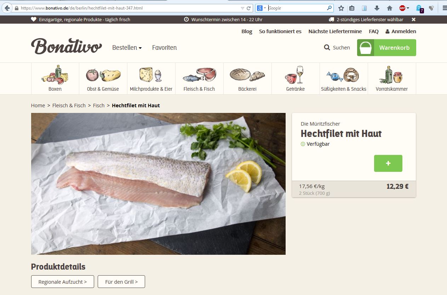Select the Boxen category
Screen dimensions: 447x295
(55, 79)
